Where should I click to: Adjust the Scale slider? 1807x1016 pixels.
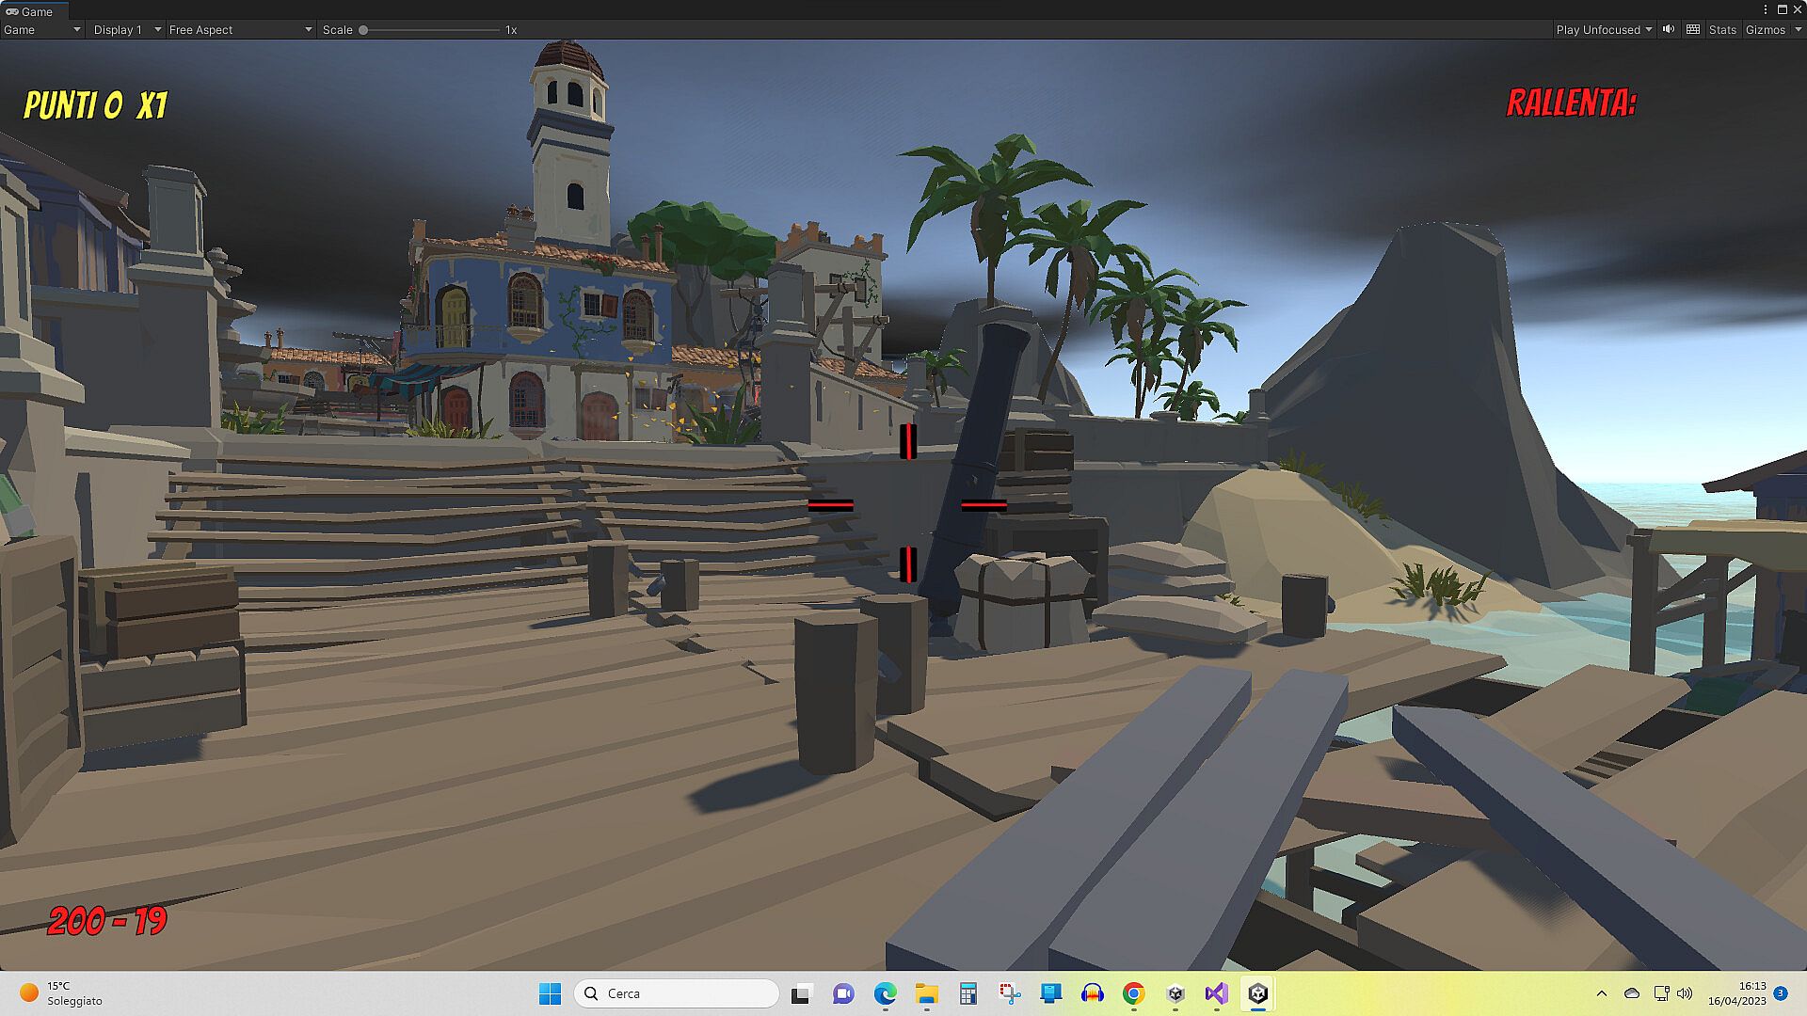click(x=363, y=30)
